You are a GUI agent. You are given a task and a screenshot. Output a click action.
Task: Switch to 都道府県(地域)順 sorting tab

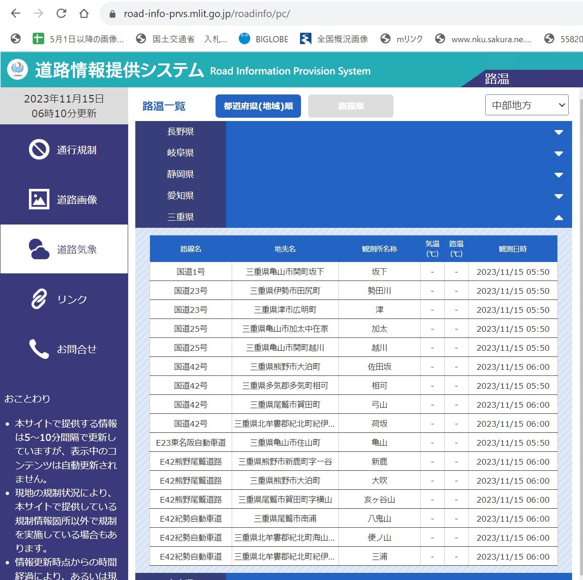[258, 106]
